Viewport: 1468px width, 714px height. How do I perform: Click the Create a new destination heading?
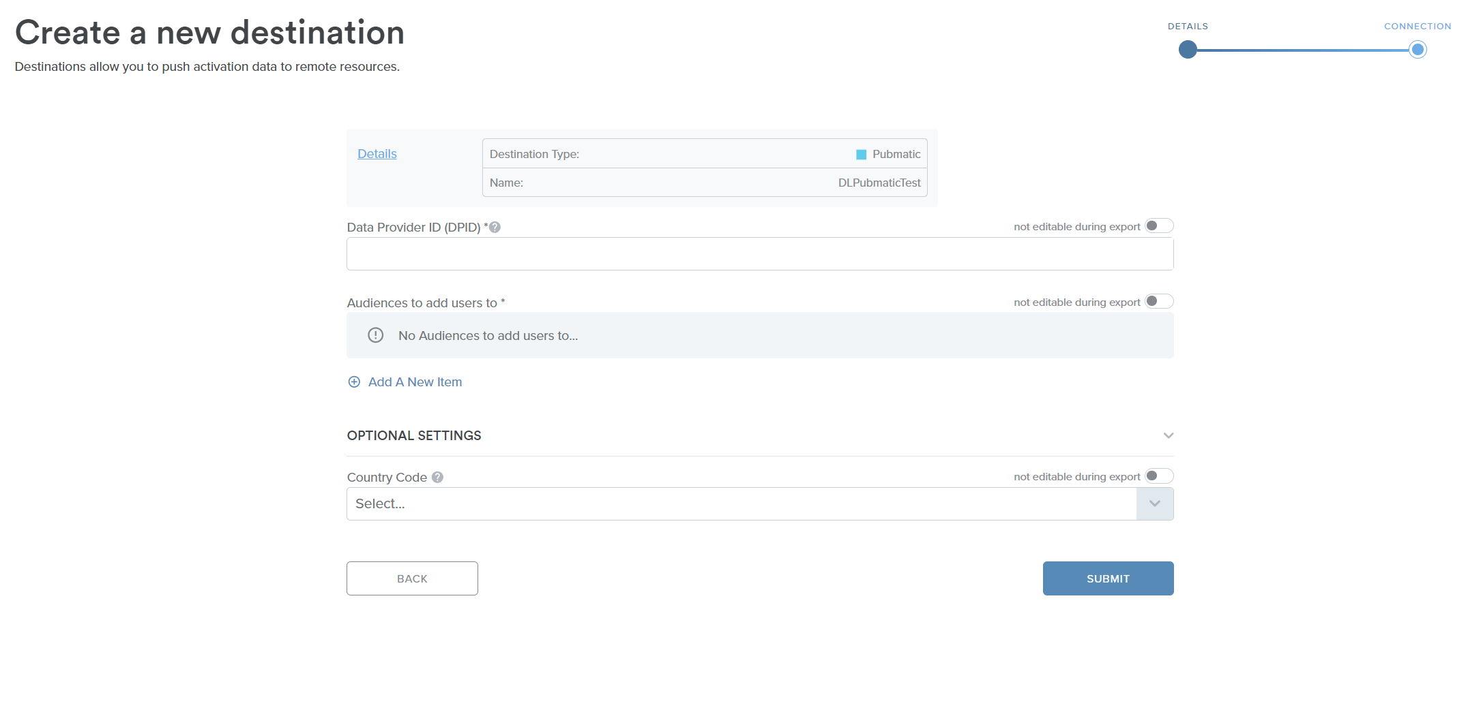pyautogui.click(x=209, y=33)
